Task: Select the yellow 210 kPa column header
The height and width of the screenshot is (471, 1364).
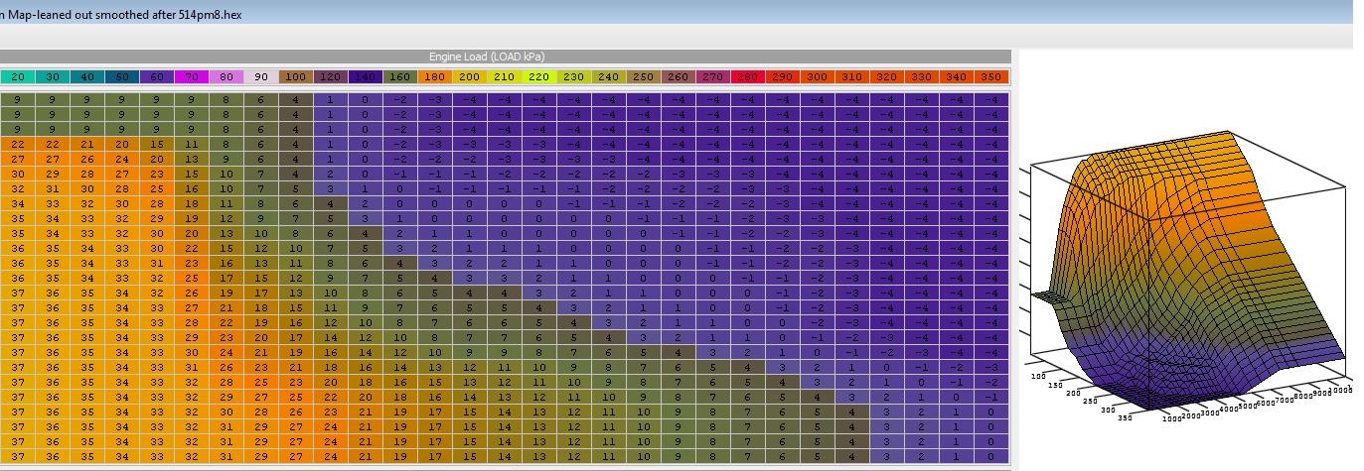Action: pos(504,76)
